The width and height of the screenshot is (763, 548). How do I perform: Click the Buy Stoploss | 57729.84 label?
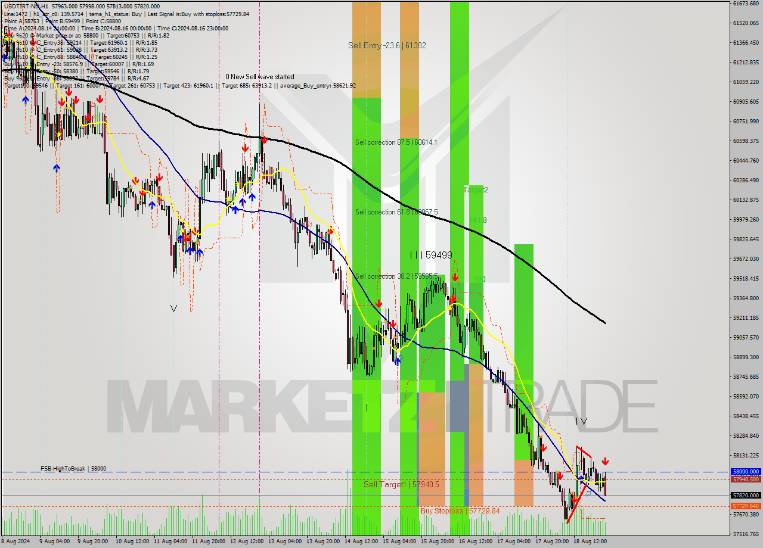(460, 511)
